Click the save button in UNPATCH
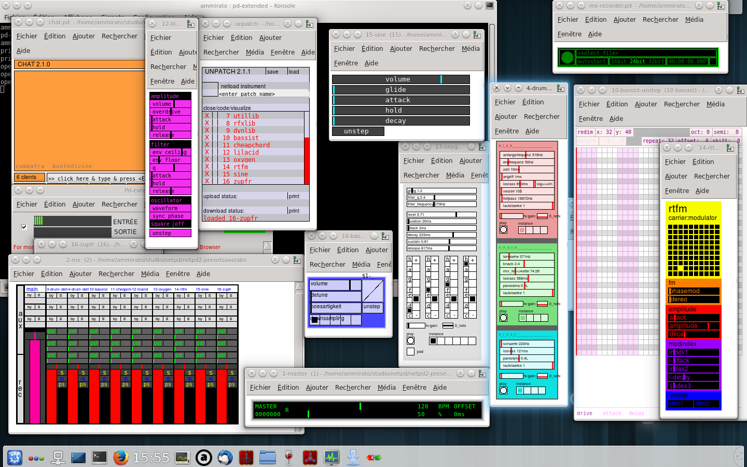747x467 pixels. pos(273,72)
